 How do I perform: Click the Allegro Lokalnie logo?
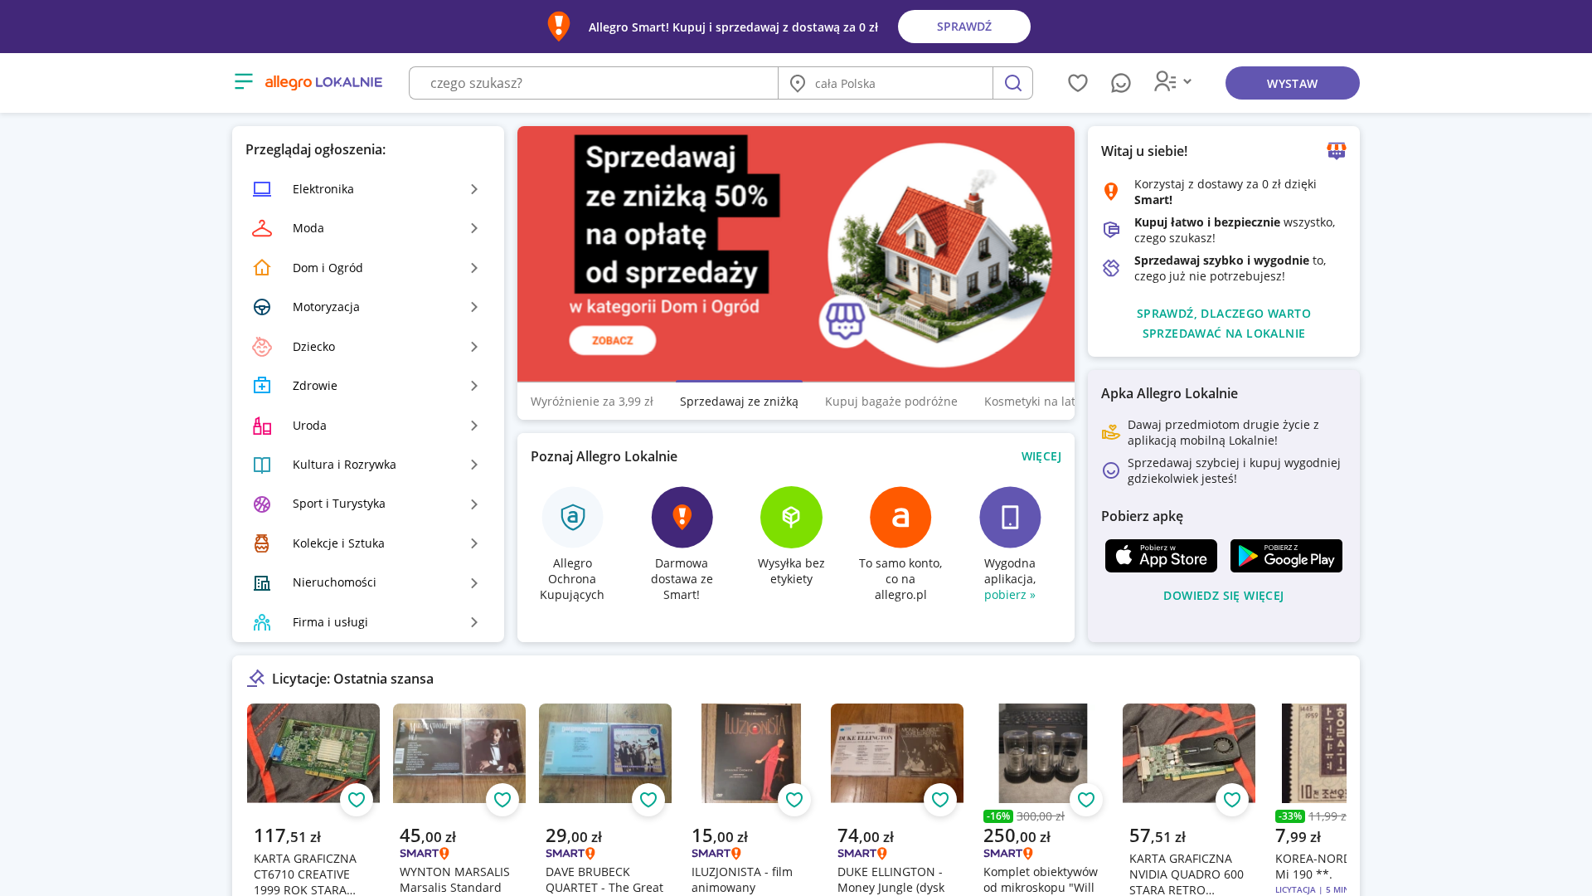[x=323, y=82]
